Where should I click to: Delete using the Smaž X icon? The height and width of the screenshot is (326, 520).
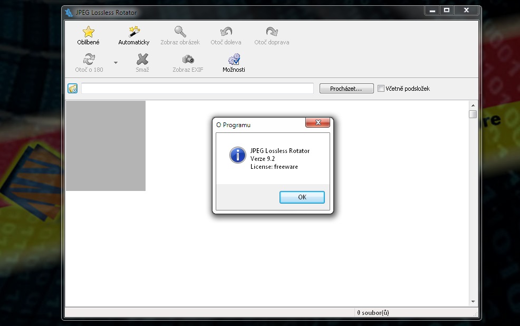pos(142,60)
